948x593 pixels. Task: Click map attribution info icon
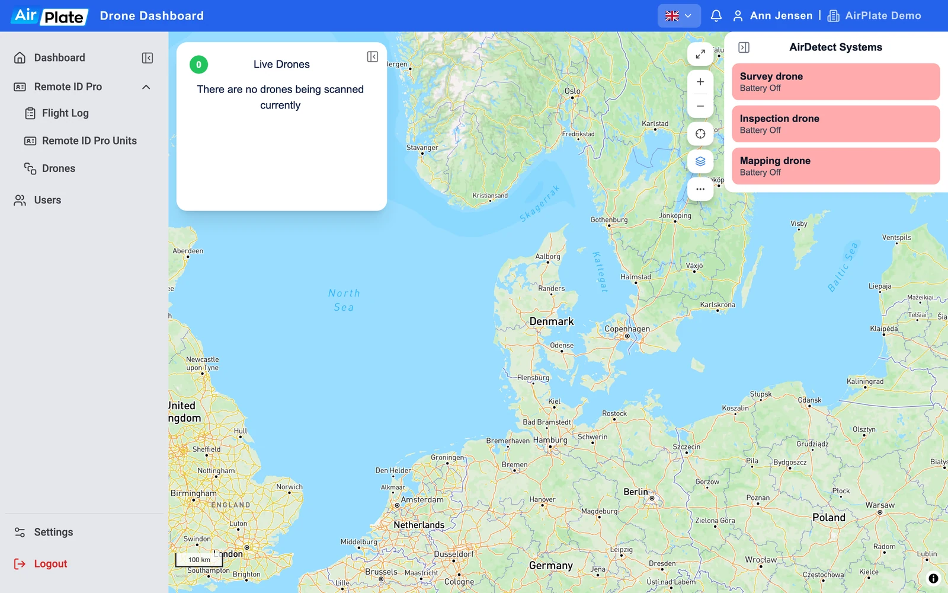[x=933, y=578]
